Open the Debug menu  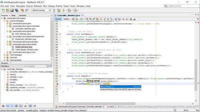tap(51, 6)
